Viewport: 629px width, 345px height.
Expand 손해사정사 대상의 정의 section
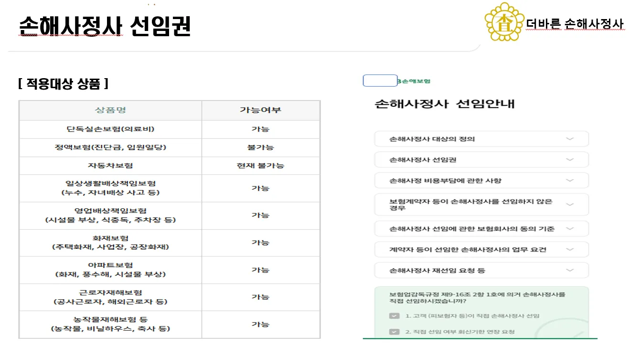(x=481, y=139)
